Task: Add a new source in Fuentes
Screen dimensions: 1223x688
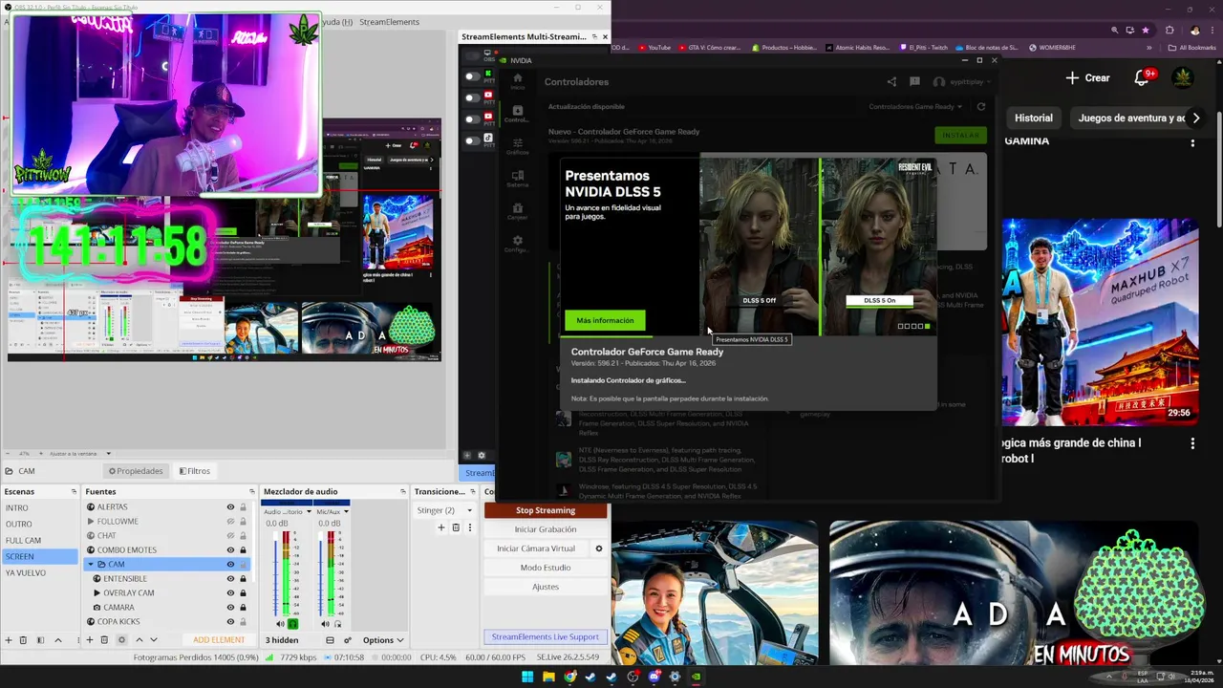Action: pyautogui.click(x=90, y=640)
